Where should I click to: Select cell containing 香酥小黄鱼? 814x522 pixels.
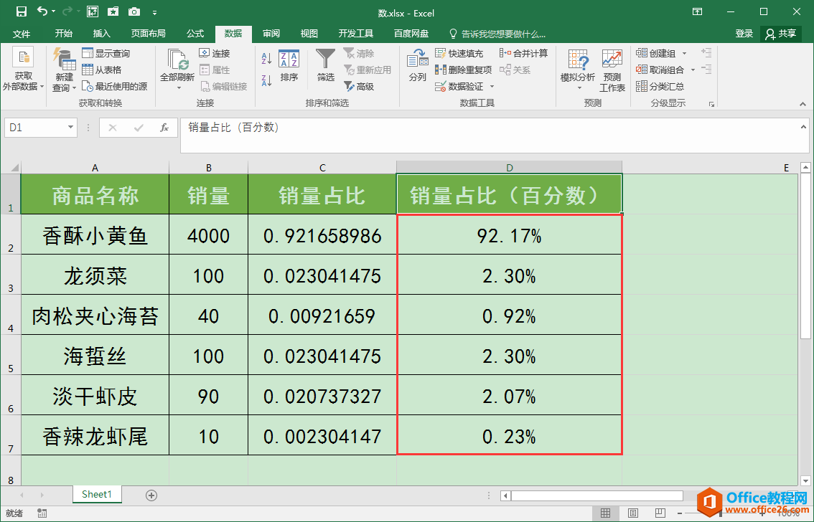coord(95,234)
